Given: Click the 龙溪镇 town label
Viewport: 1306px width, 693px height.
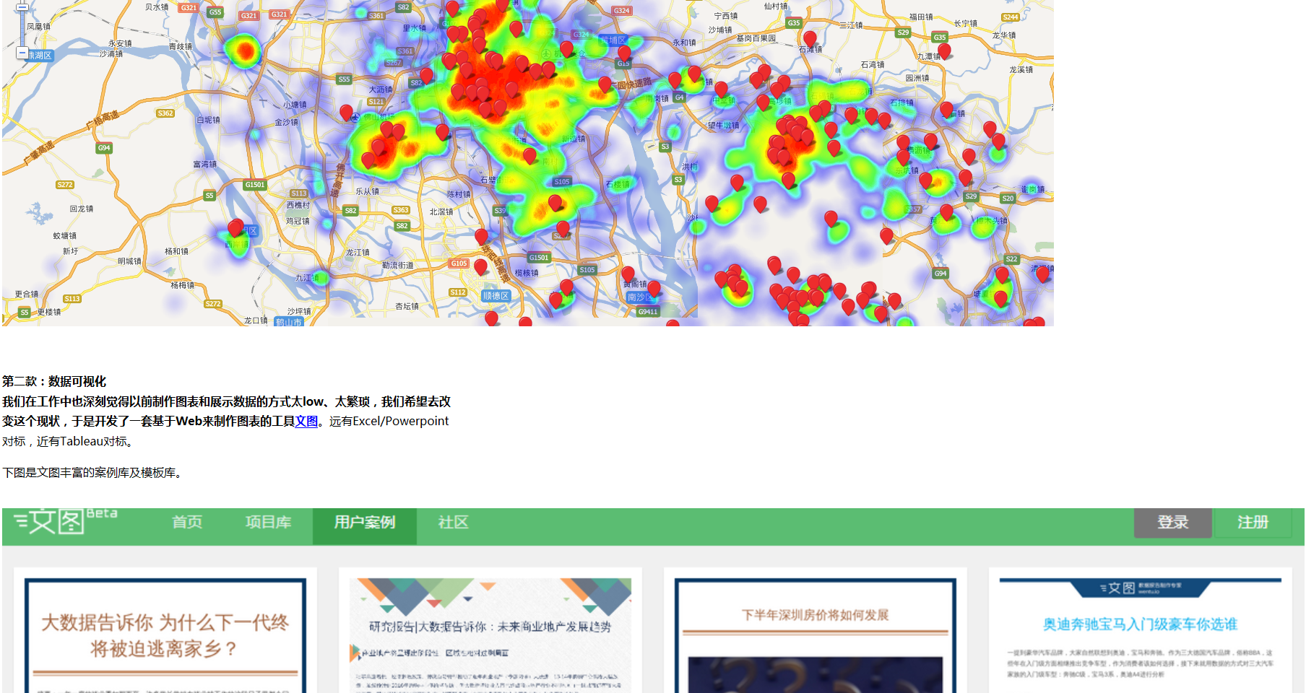Looking at the screenshot, I should click(x=1021, y=70).
